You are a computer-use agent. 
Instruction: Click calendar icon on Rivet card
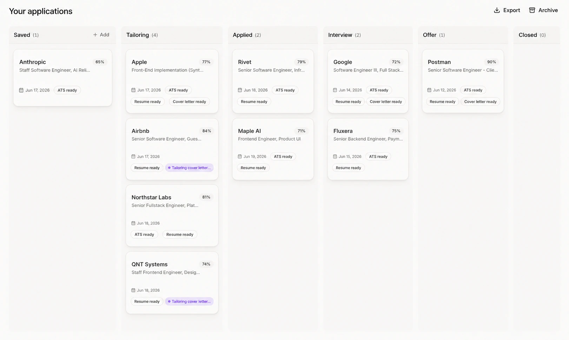[x=240, y=90]
